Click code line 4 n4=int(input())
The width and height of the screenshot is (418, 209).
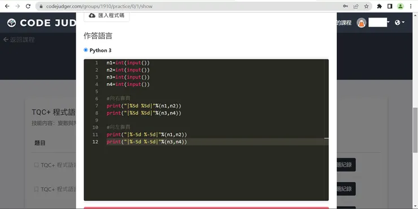(x=128, y=84)
